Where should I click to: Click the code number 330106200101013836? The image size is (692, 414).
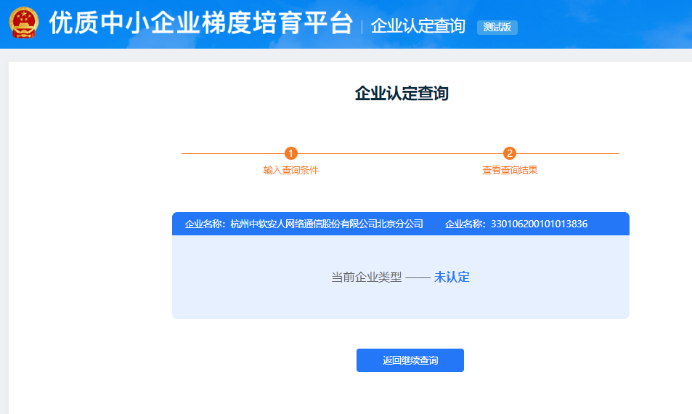(x=539, y=224)
